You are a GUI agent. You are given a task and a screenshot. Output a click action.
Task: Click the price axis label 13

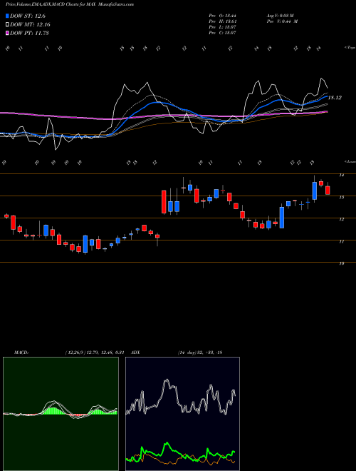point(341,197)
